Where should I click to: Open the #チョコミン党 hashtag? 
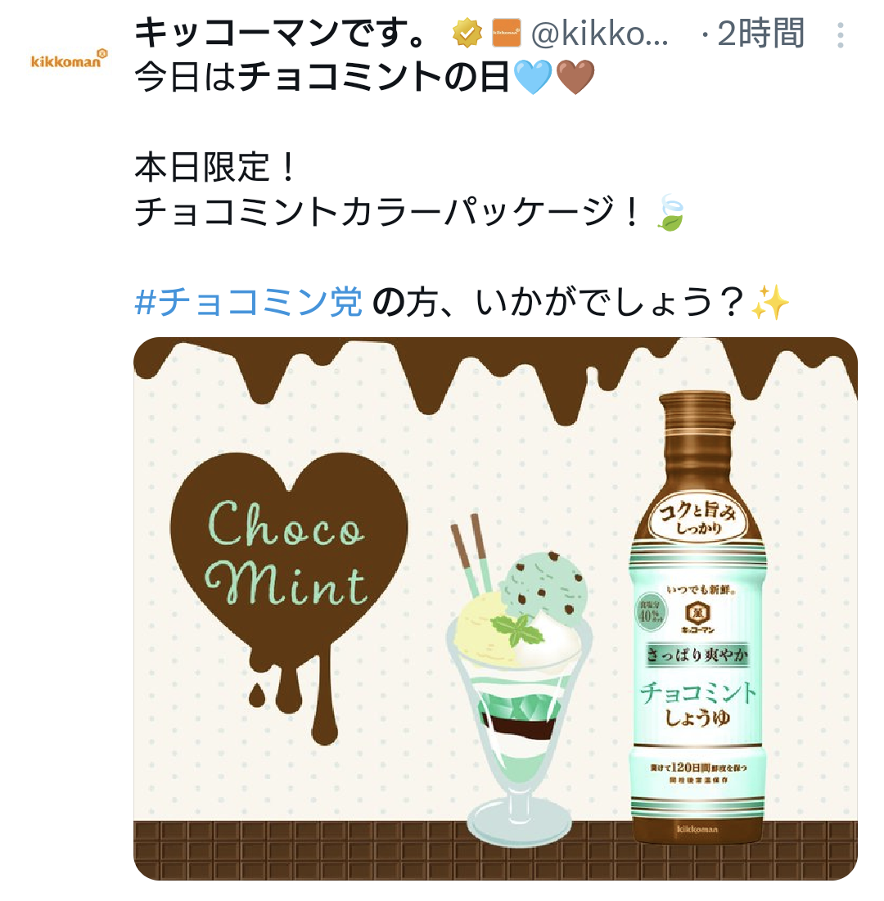[x=248, y=302]
